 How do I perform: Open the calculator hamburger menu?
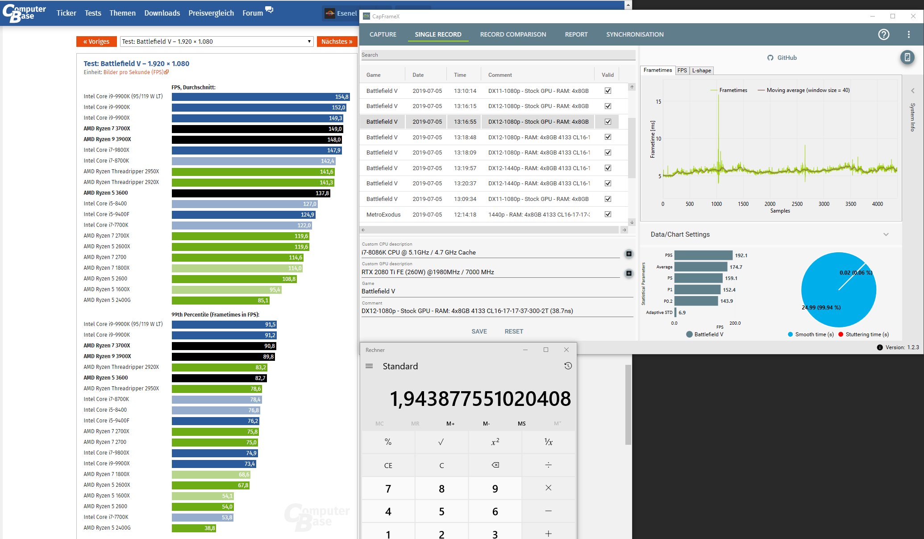coord(369,366)
